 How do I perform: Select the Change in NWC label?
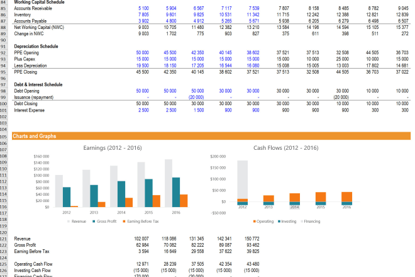tap(28, 33)
